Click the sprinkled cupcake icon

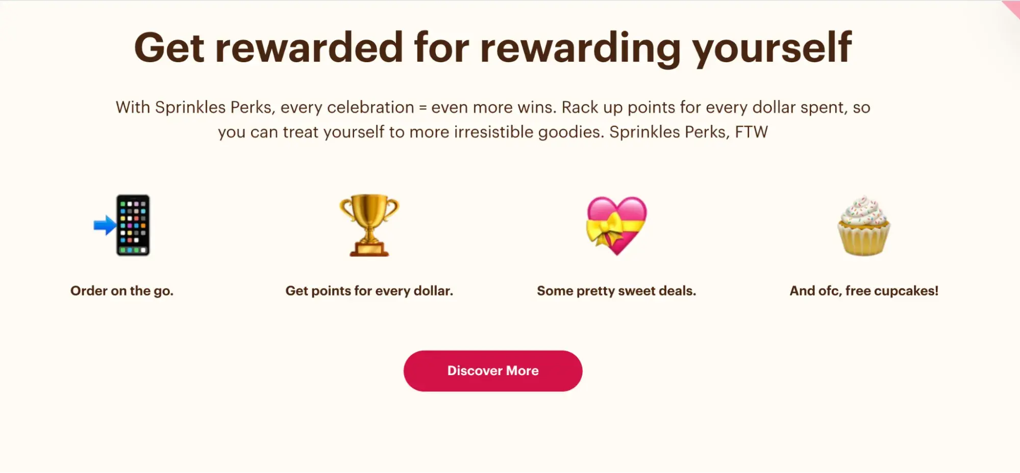coord(863,227)
